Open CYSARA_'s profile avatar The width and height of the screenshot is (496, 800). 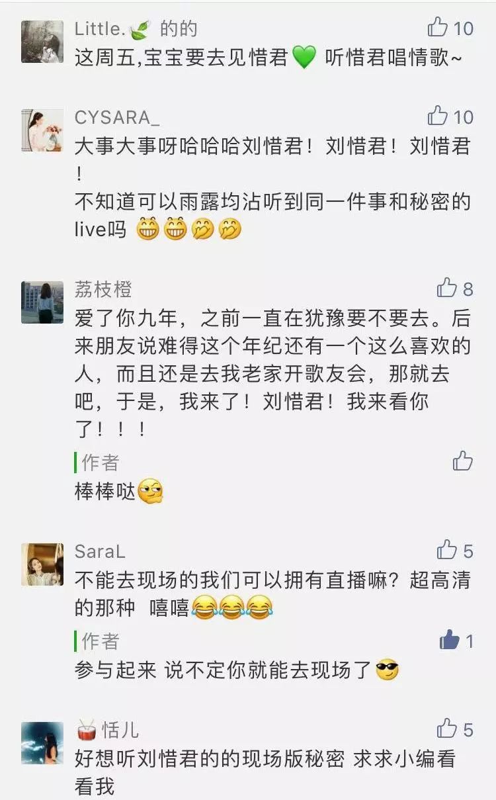pyautogui.click(x=42, y=130)
